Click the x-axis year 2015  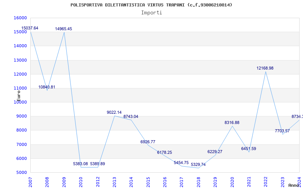tap(148, 182)
